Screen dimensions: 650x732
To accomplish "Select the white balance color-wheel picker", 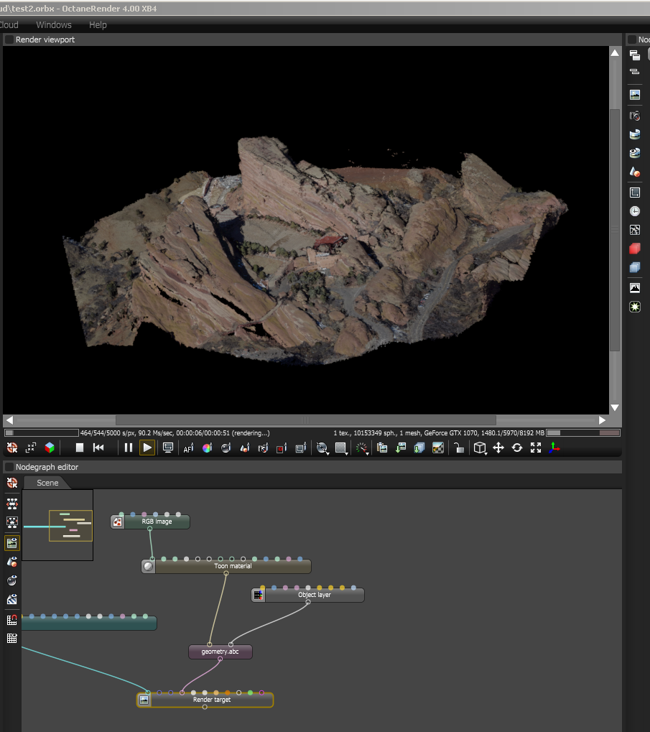I will click(x=207, y=448).
